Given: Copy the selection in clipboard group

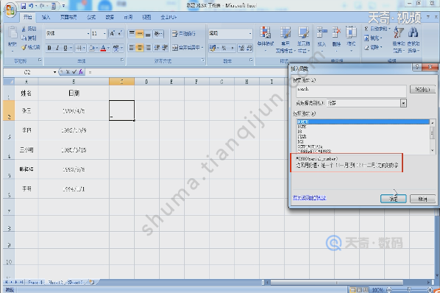Looking at the screenshot, I should click(x=29, y=38).
